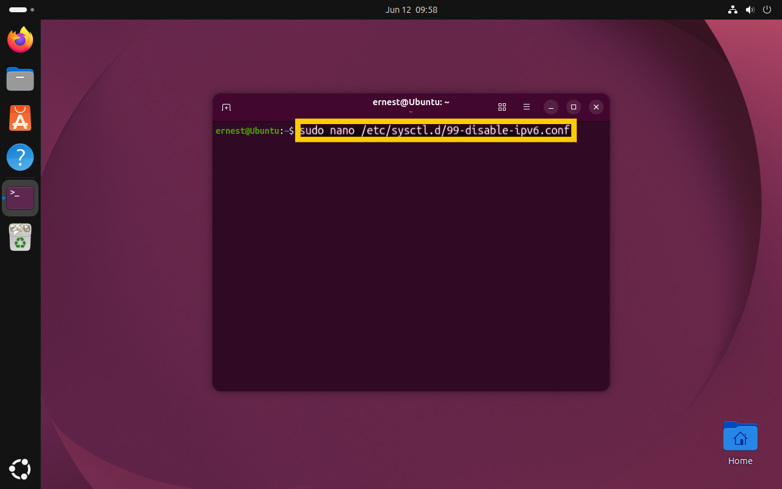Click the sudo nano command text
This screenshot has width=782, height=489.
[x=435, y=130]
